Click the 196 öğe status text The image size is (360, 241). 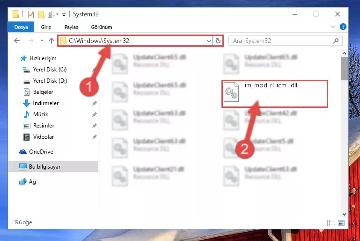tap(23, 222)
